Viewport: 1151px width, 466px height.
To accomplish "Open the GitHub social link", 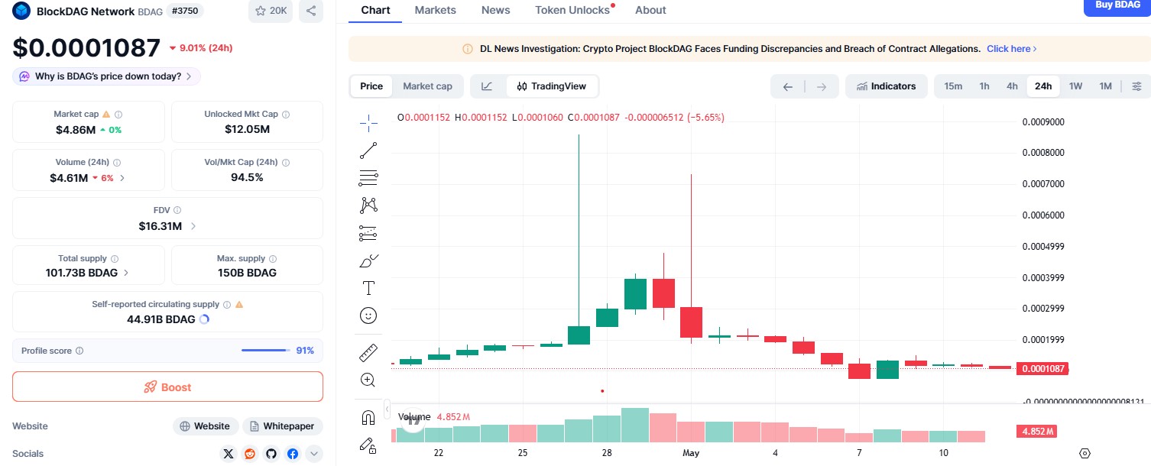I will pyautogui.click(x=271, y=454).
